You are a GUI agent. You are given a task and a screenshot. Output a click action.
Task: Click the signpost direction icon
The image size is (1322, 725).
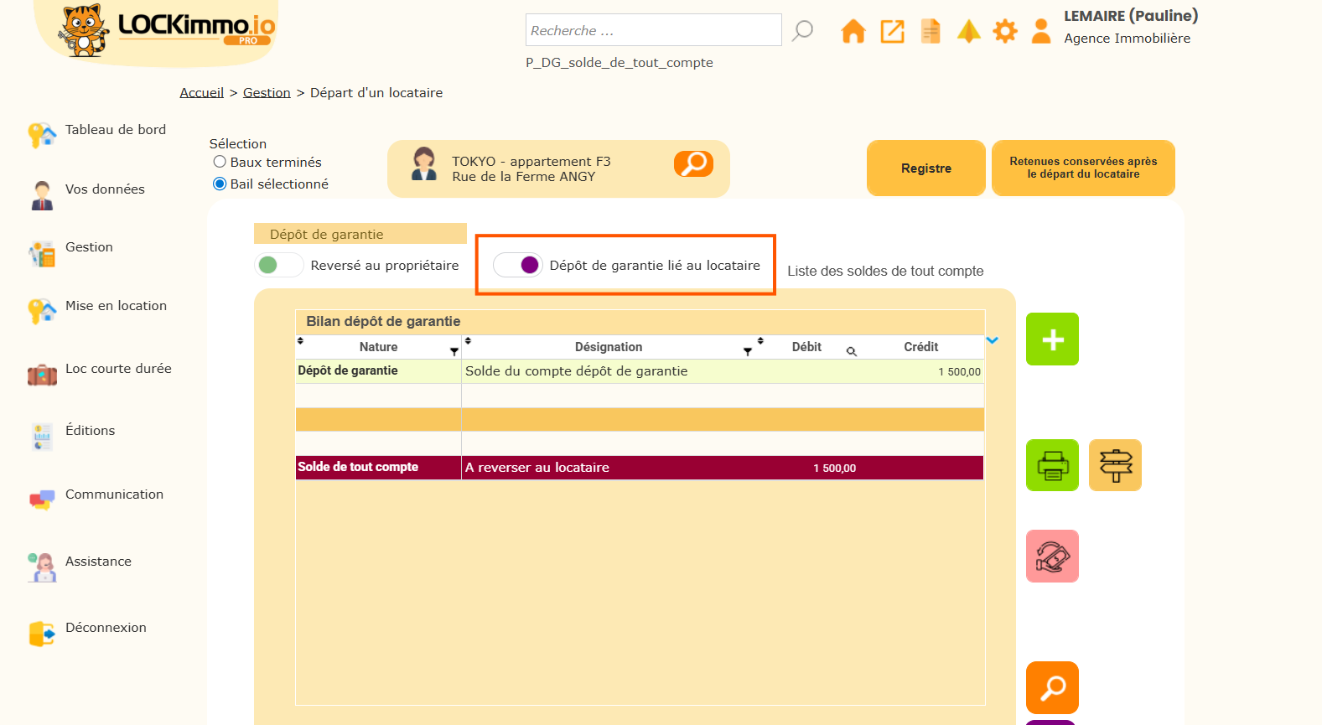click(x=1115, y=465)
